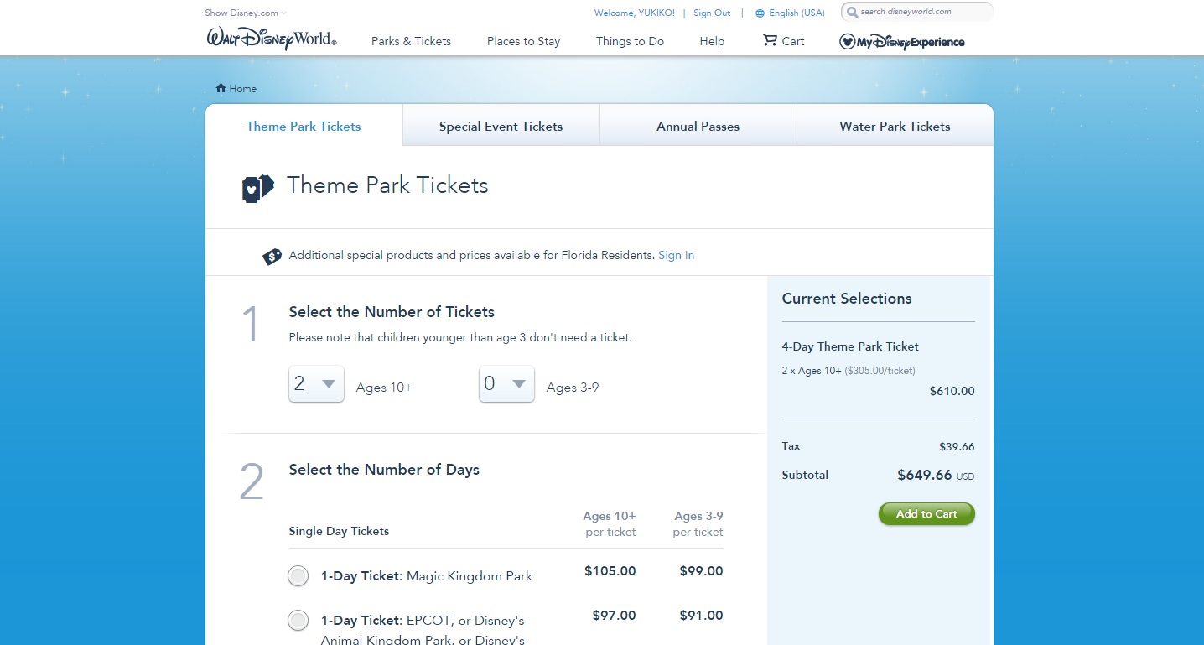
Task: Open the Help menu
Action: pyautogui.click(x=712, y=41)
